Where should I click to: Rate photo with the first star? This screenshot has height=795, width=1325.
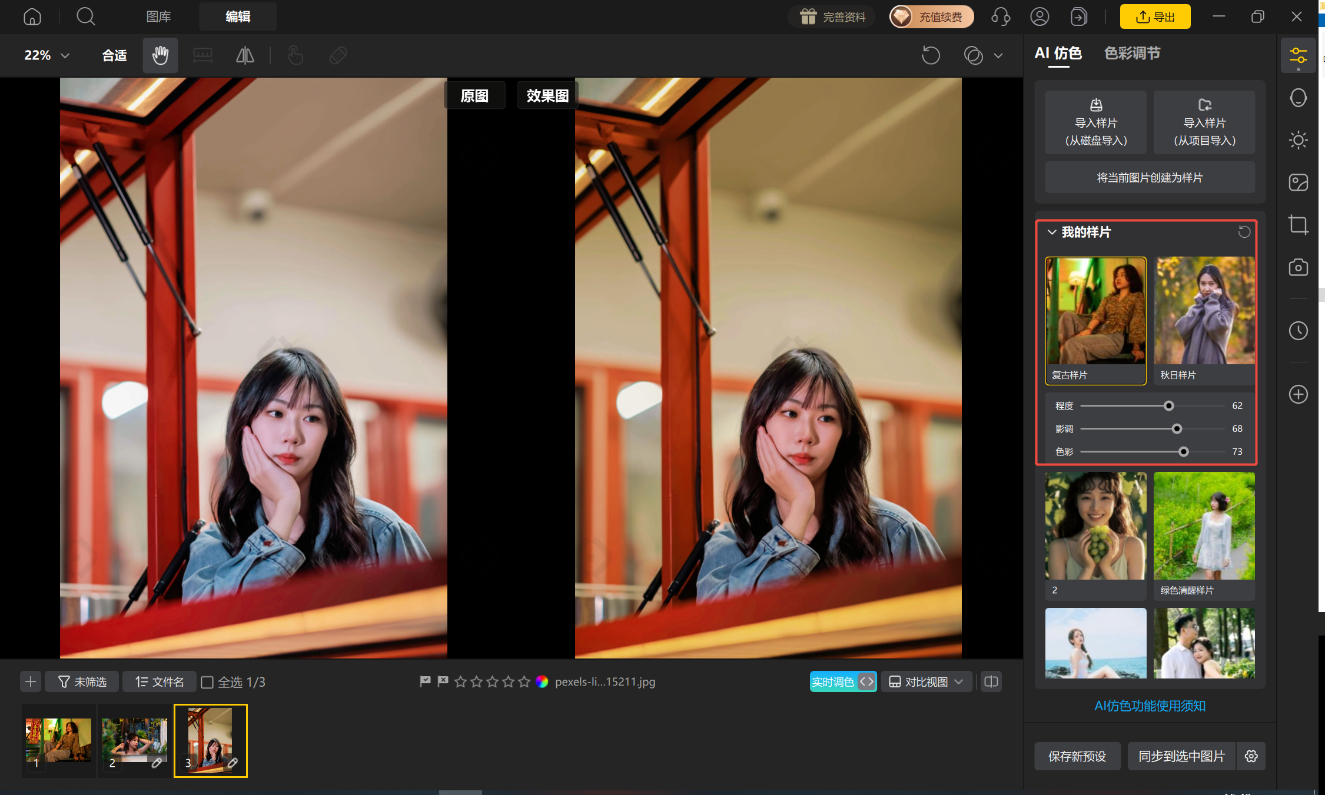(460, 681)
